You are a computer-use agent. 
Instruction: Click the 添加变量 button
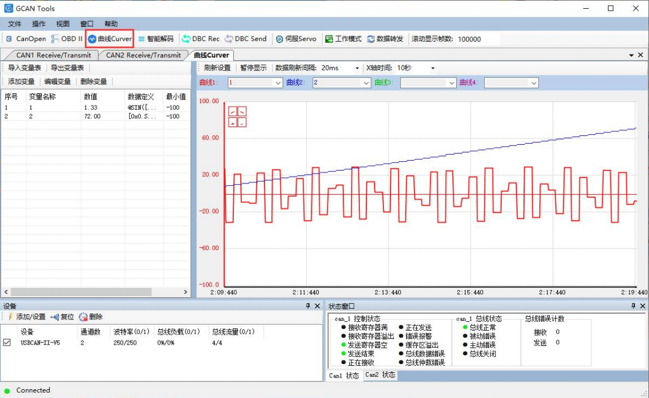tap(21, 81)
